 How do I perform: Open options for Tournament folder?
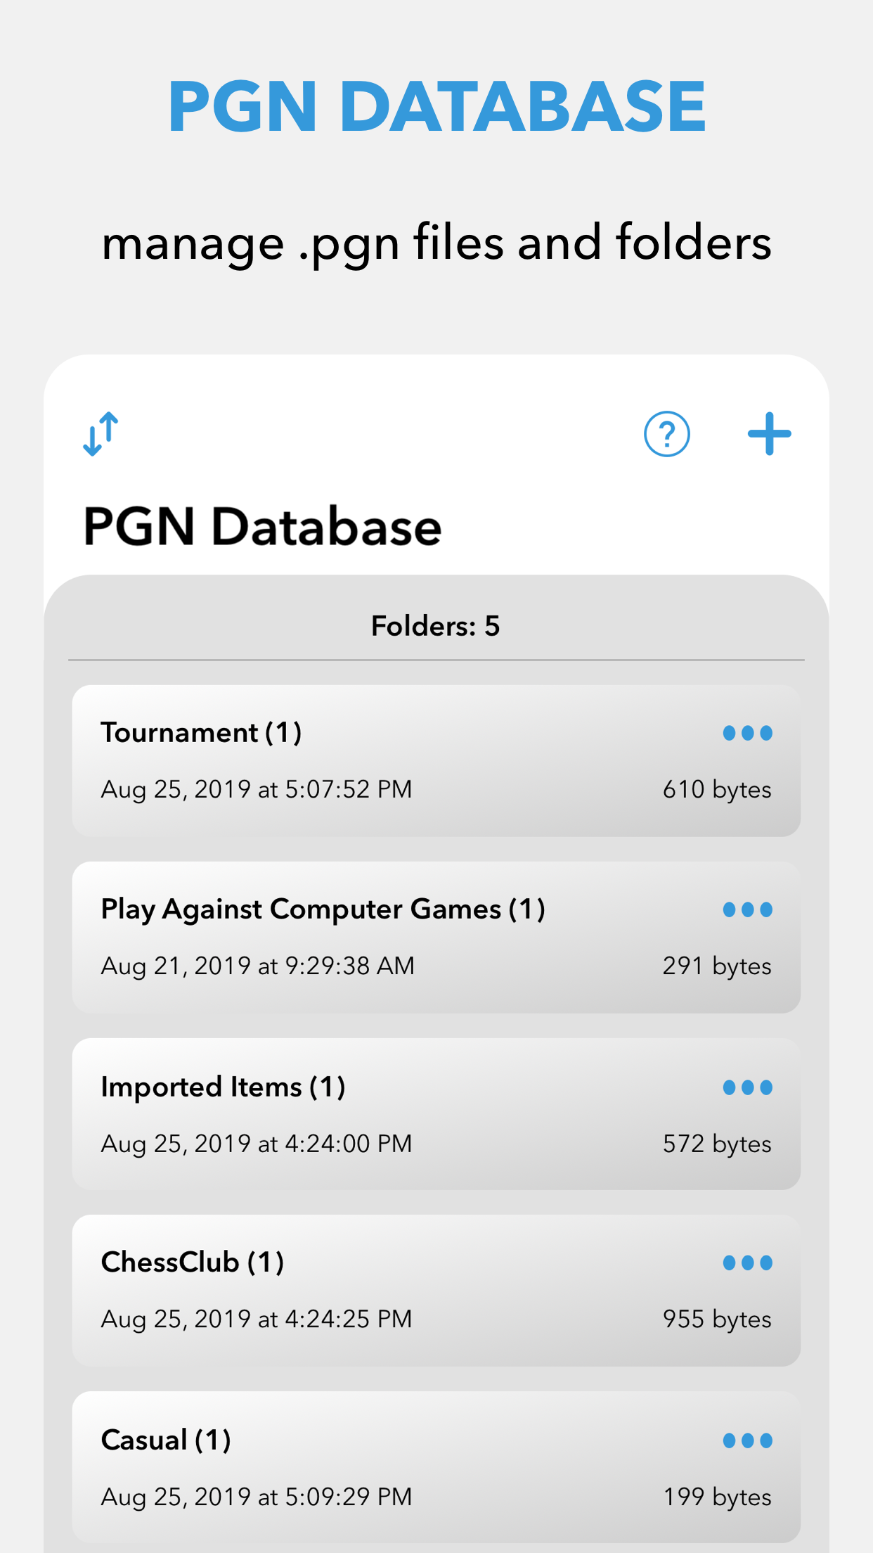pyautogui.click(x=747, y=733)
